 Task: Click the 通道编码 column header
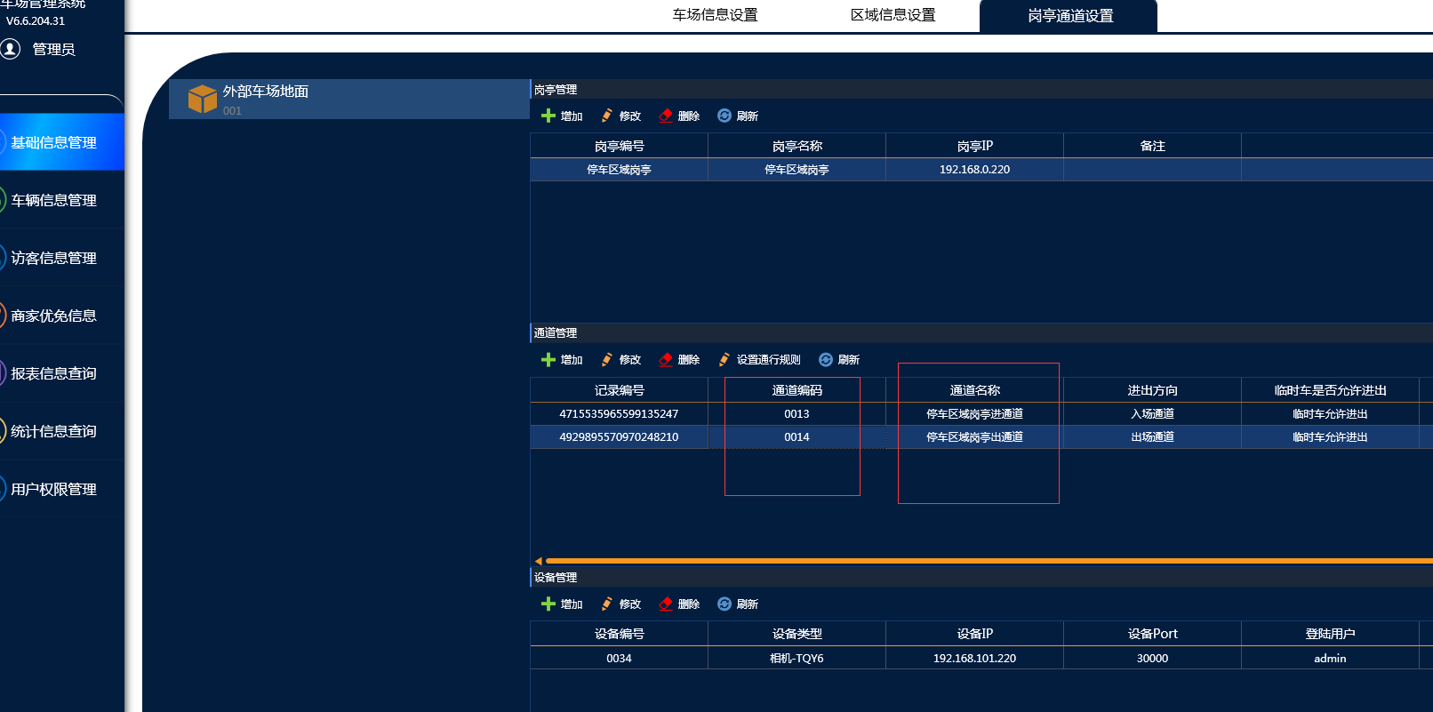(x=797, y=390)
